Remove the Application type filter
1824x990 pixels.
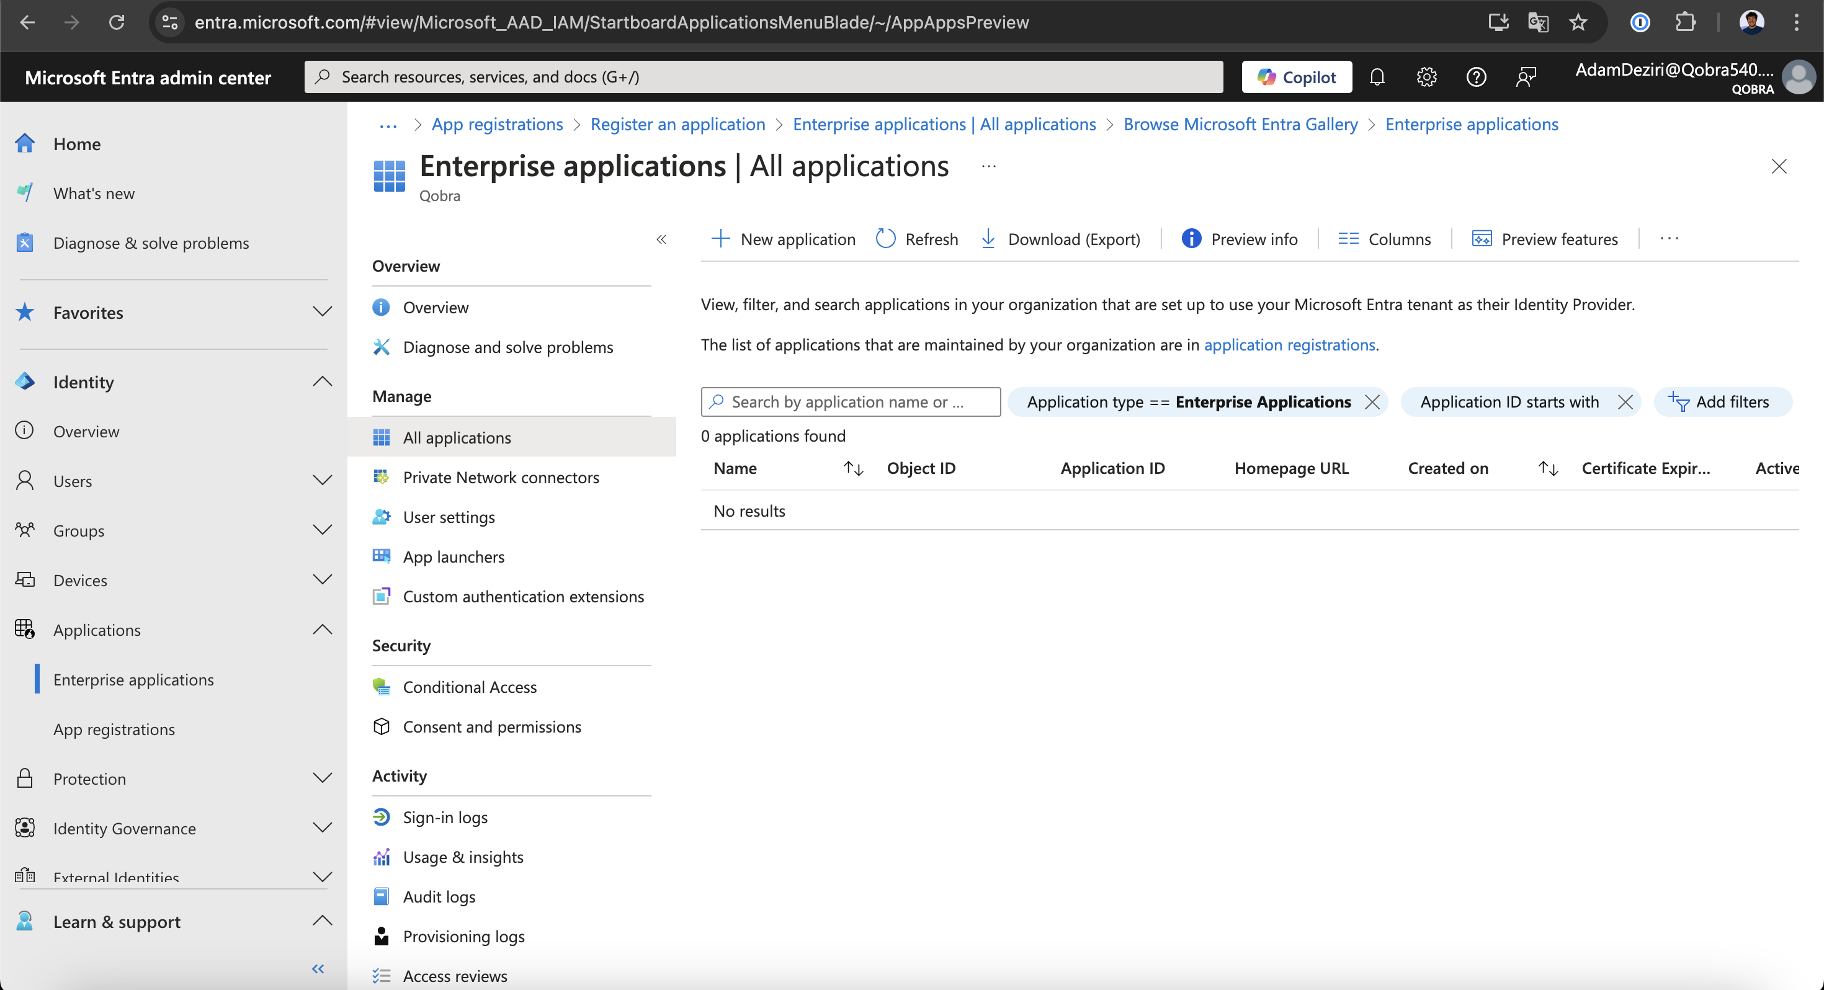(x=1372, y=402)
